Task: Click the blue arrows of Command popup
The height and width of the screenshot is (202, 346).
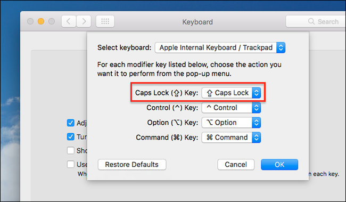Action: [x=256, y=138]
